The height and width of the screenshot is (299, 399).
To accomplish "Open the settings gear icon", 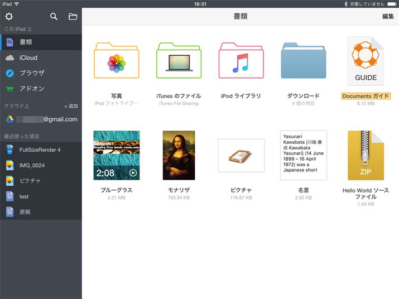I will (x=9, y=16).
